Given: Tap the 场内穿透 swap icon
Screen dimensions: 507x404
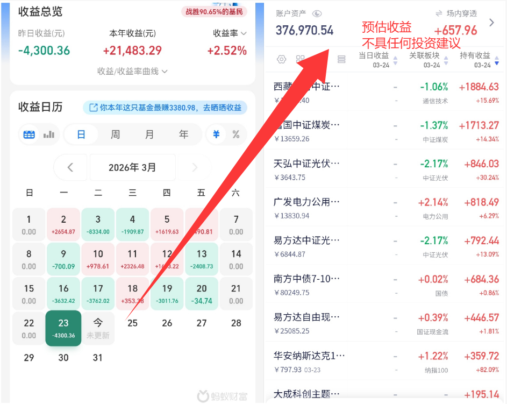Looking at the screenshot, I should (x=439, y=13).
